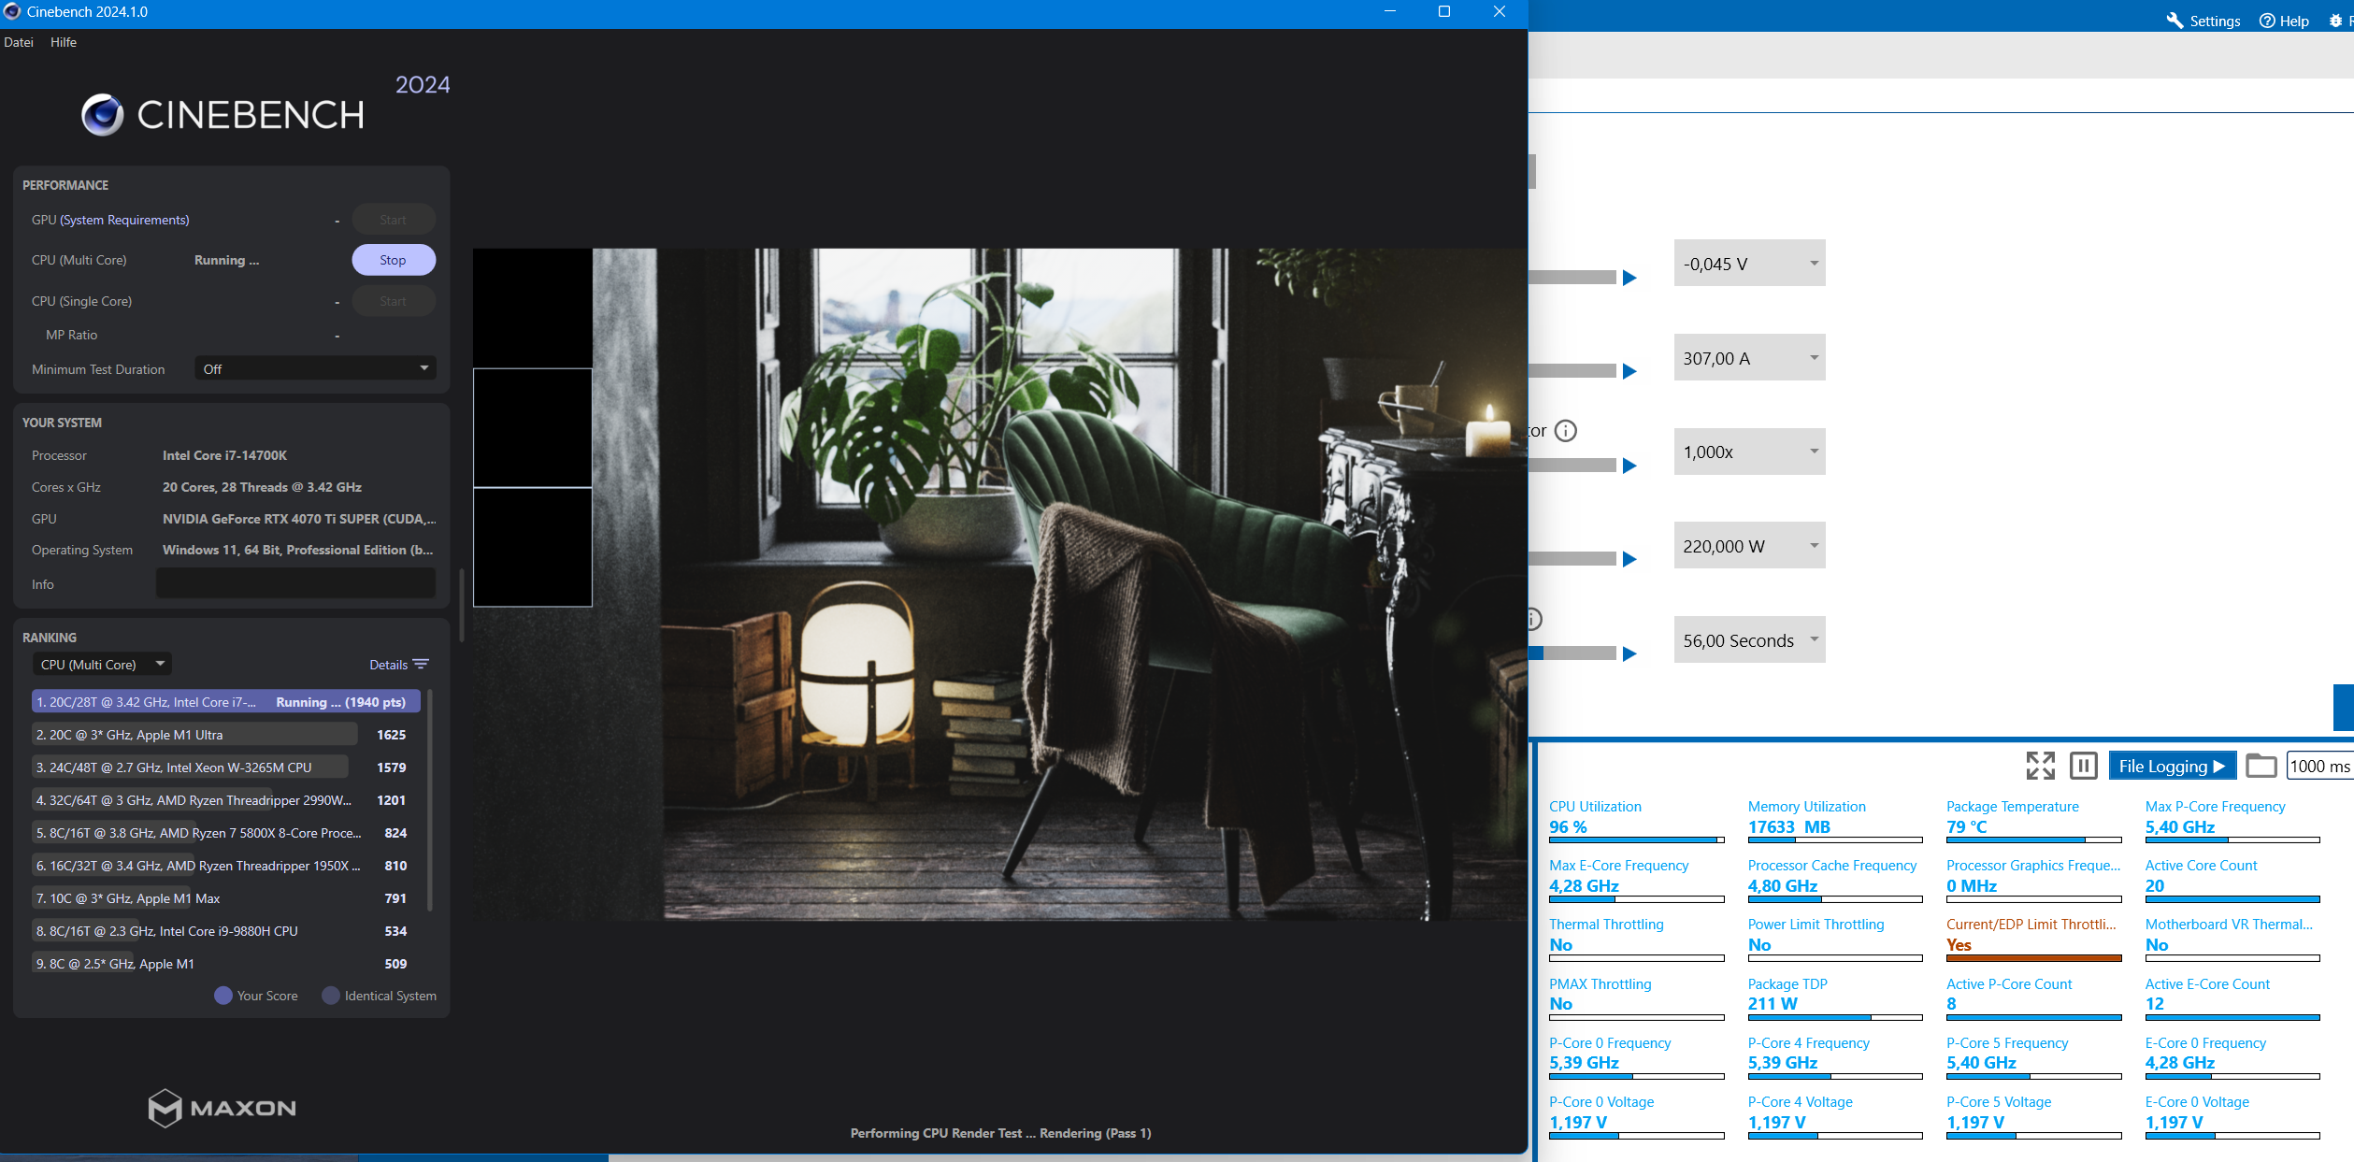Open the log file folder icon
Image resolution: width=2354 pixels, height=1162 pixels.
(x=2261, y=766)
